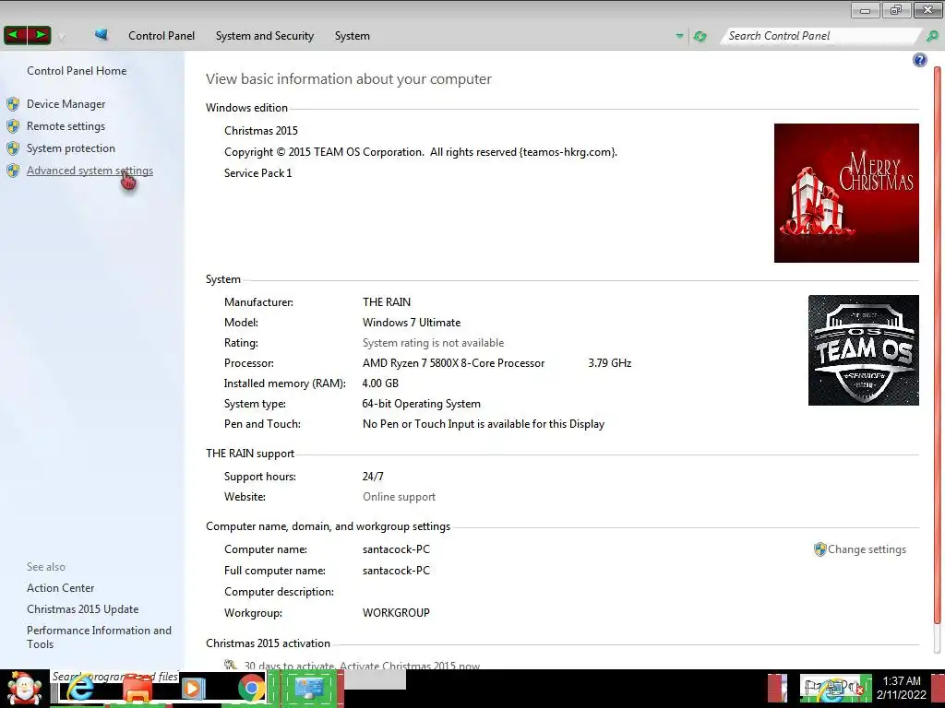Screen dimensions: 945x708
Task: Launch Internet Explorer from the taskbar
Action: coord(79,689)
